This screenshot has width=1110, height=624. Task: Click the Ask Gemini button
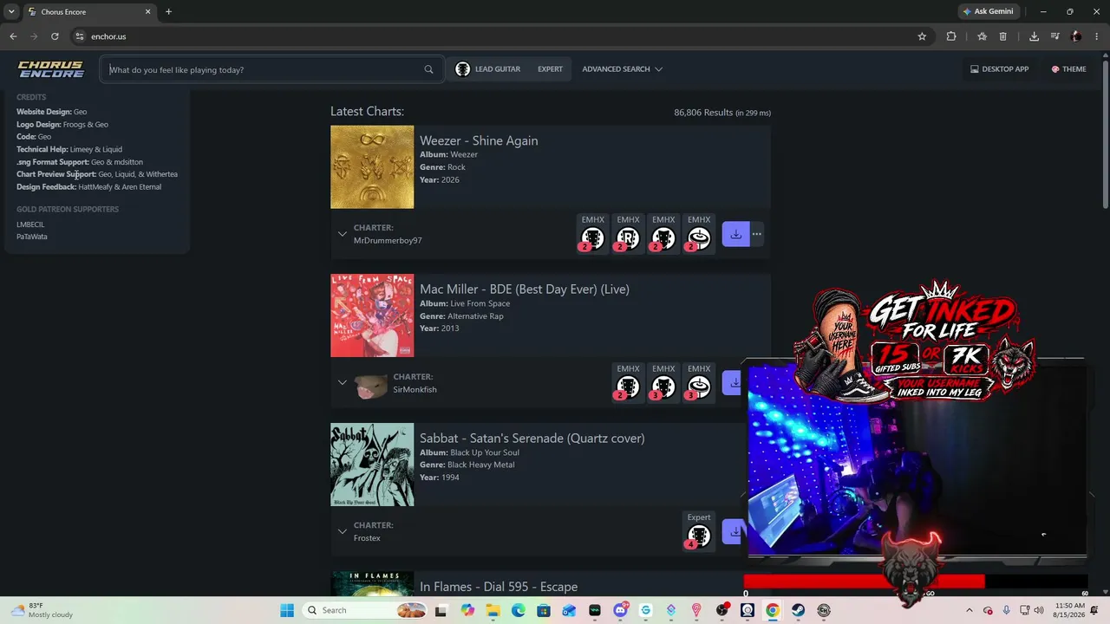[988, 12]
